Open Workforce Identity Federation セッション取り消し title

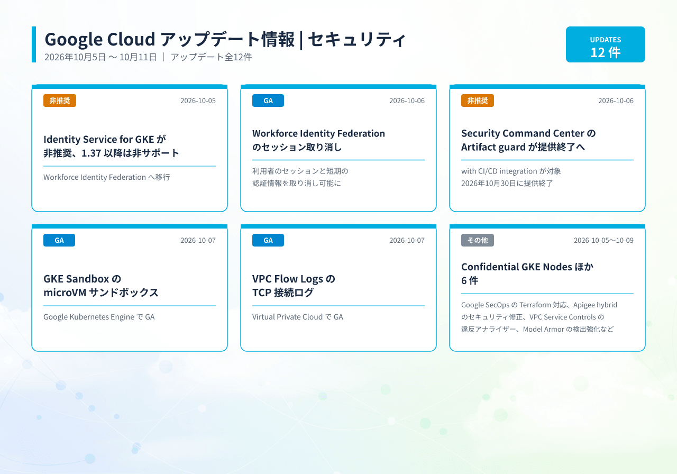click(x=318, y=140)
